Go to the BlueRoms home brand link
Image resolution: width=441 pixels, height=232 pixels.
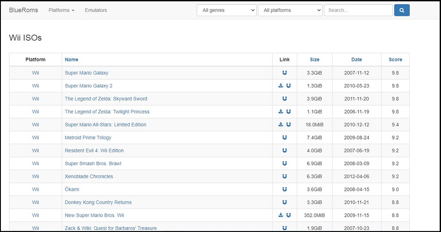24,10
